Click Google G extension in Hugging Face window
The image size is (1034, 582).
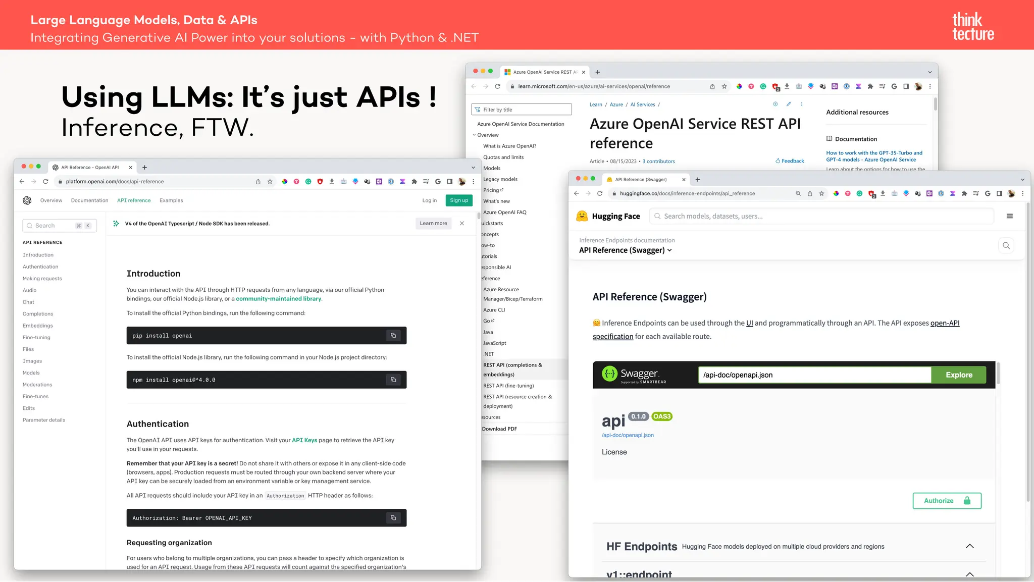coord(988,193)
